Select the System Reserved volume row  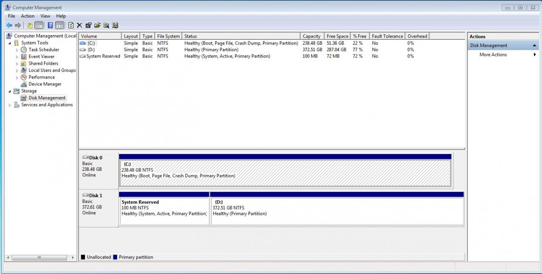pos(272,56)
